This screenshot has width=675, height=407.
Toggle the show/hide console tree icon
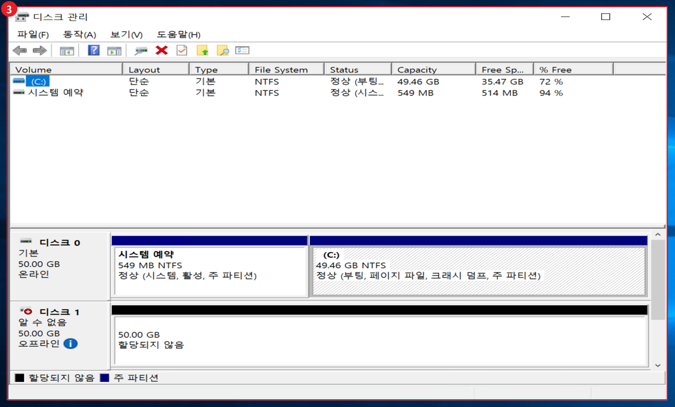[67, 51]
